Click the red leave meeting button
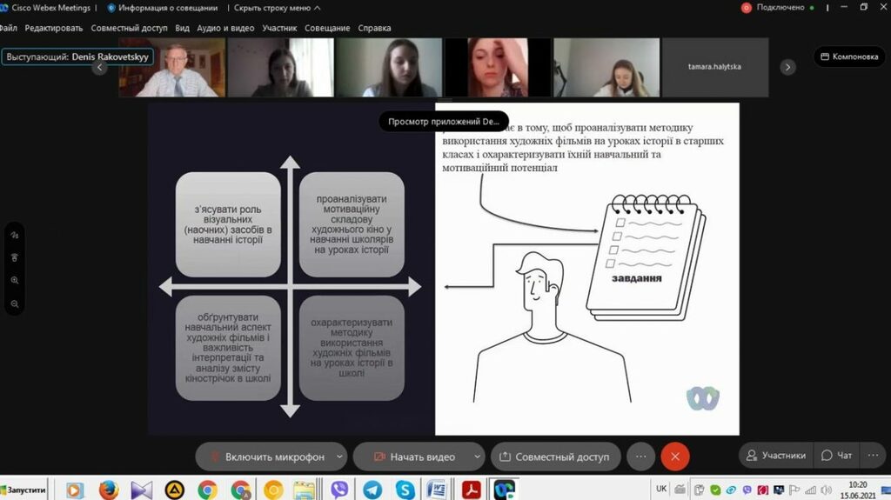891x500 pixels. pyautogui.click(x=674, y=457)
